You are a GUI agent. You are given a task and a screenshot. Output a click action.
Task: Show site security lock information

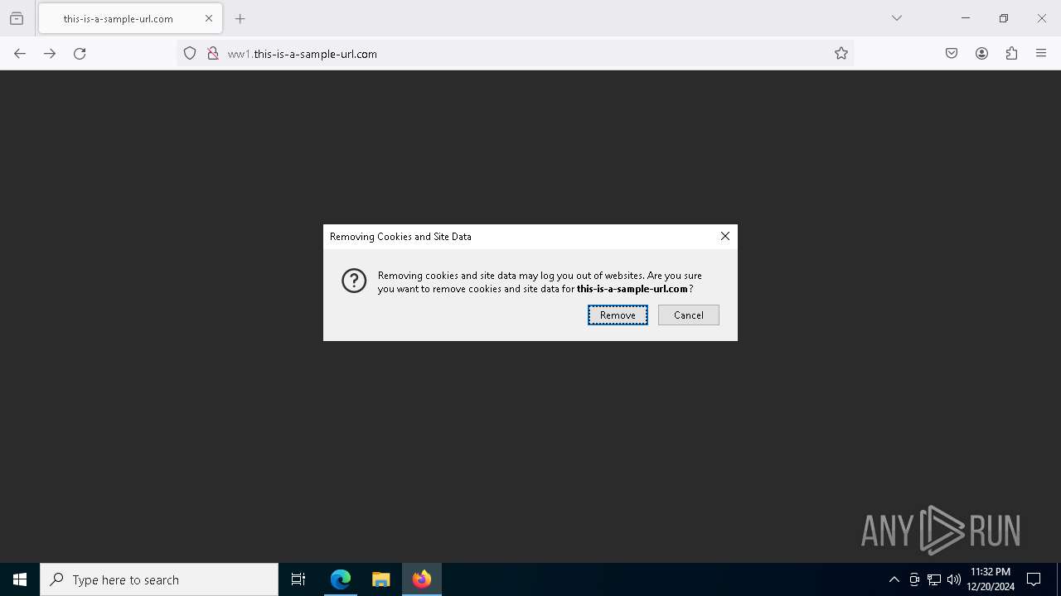tap(213, 54)
